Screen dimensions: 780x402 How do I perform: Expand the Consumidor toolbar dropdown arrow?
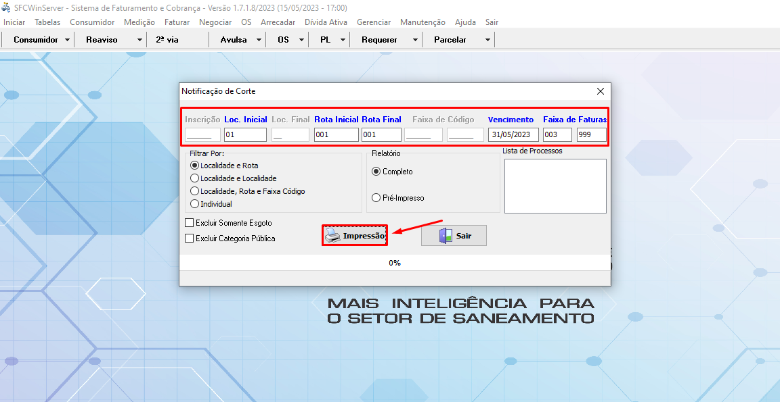pyautogui.click(x=67, y=40)
